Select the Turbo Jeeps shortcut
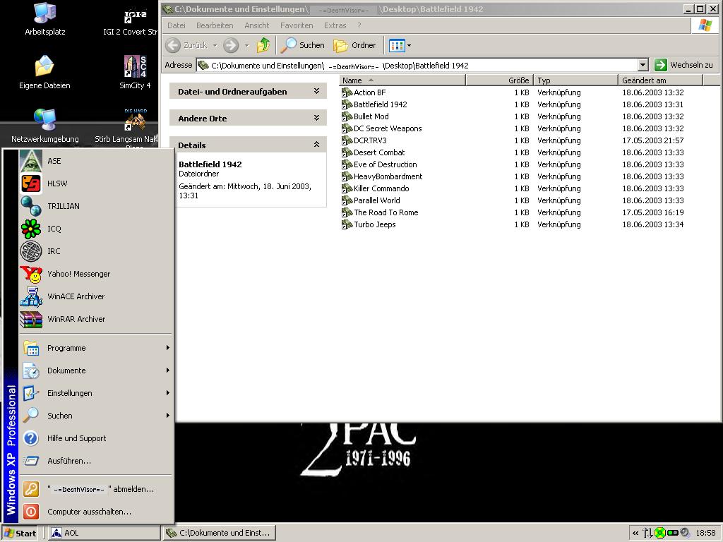This screenshot has width=723, height=542. coord(369,224)
